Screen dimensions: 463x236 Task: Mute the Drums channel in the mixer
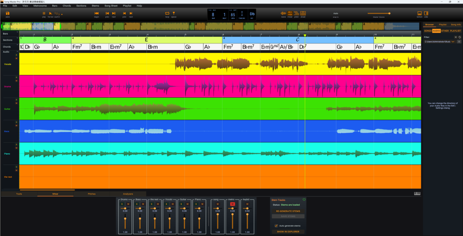tap(128, 204)
